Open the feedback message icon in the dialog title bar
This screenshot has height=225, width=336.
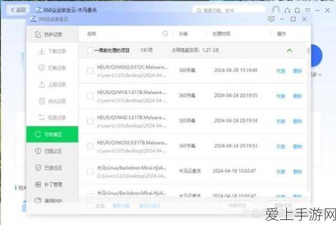point(271,19)
